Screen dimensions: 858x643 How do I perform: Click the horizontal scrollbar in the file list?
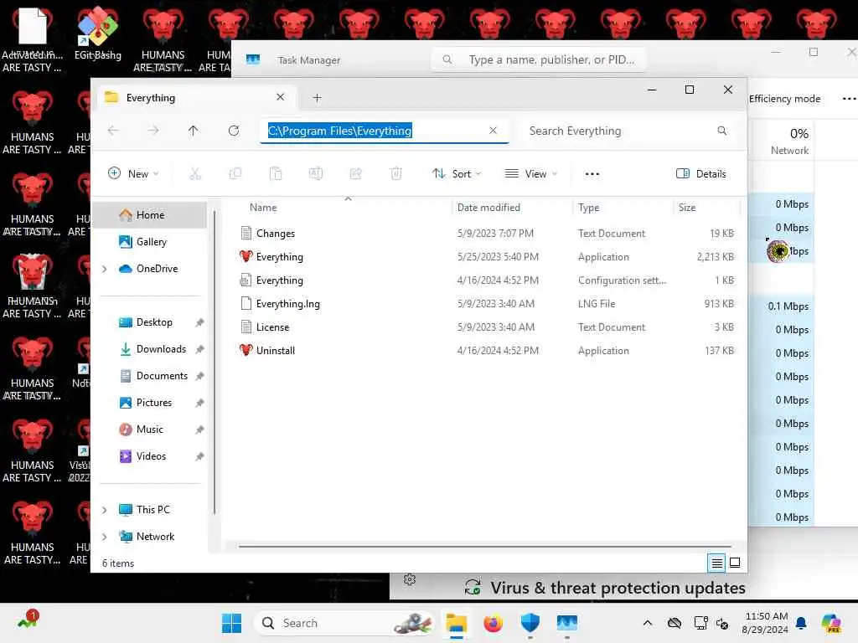pos(485,546)
